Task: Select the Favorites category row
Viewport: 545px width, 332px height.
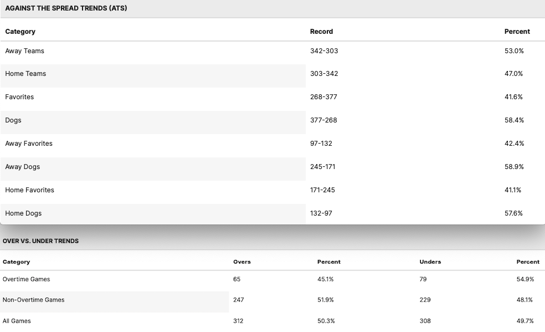Action: 19,97
